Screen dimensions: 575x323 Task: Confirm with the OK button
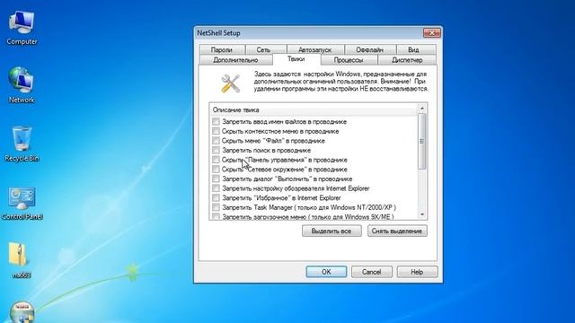coord(326,272)
